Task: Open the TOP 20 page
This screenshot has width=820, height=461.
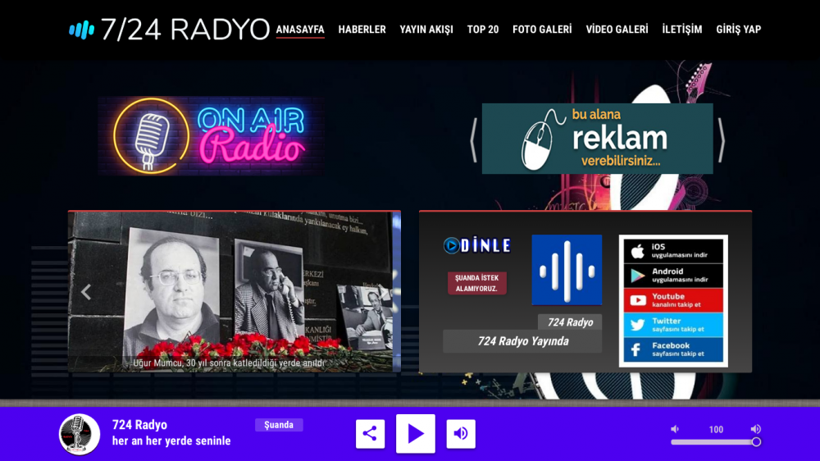Action: pyautogui.click(x=483, y=30)
